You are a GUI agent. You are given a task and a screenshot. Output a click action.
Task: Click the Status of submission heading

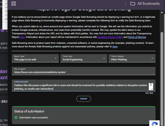pyautogui.click(x=29, y=112)
